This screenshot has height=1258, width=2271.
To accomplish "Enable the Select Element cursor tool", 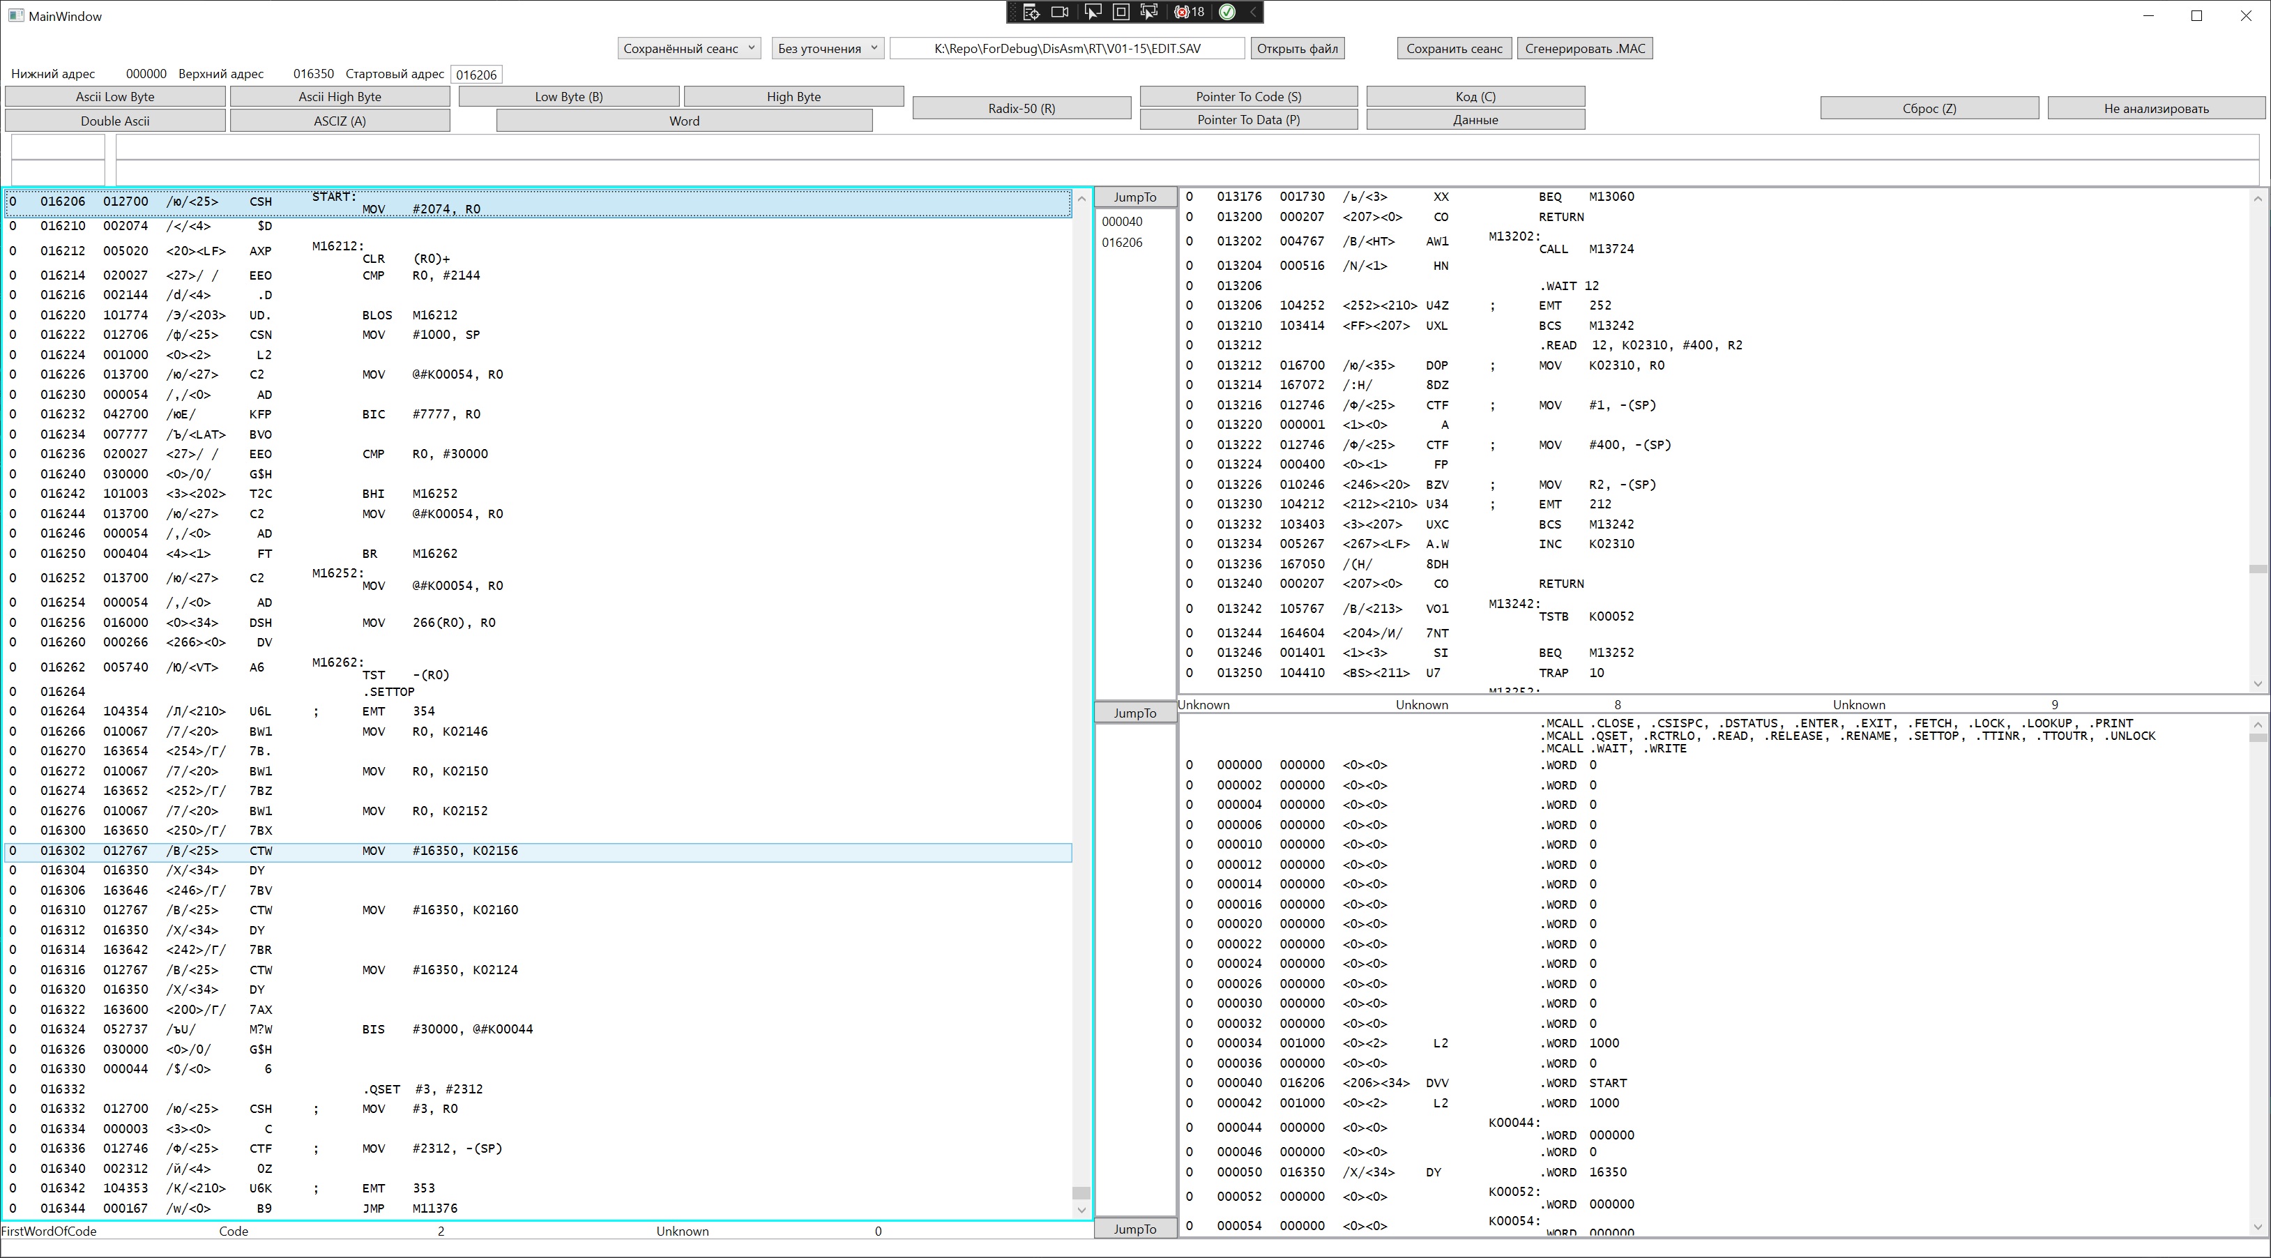I will pyautogui.click(x=1093, y=13).
